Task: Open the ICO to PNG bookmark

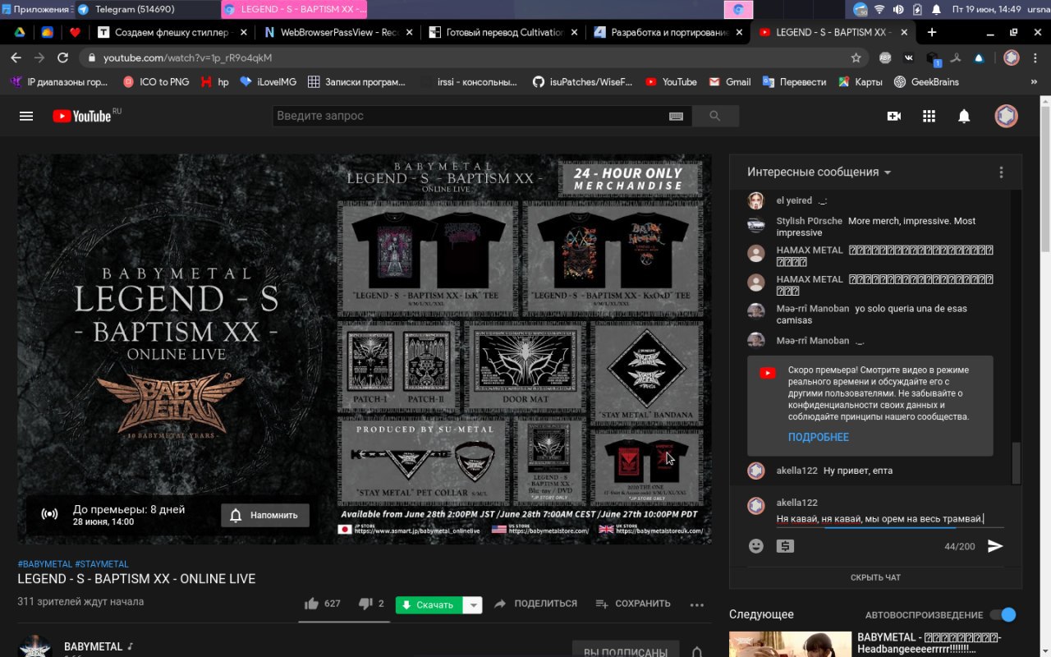Action: point(156,82)
